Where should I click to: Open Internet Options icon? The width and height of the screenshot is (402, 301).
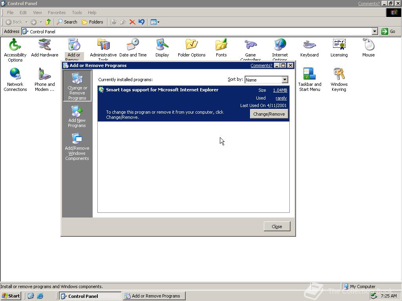(x=280, y=49)
